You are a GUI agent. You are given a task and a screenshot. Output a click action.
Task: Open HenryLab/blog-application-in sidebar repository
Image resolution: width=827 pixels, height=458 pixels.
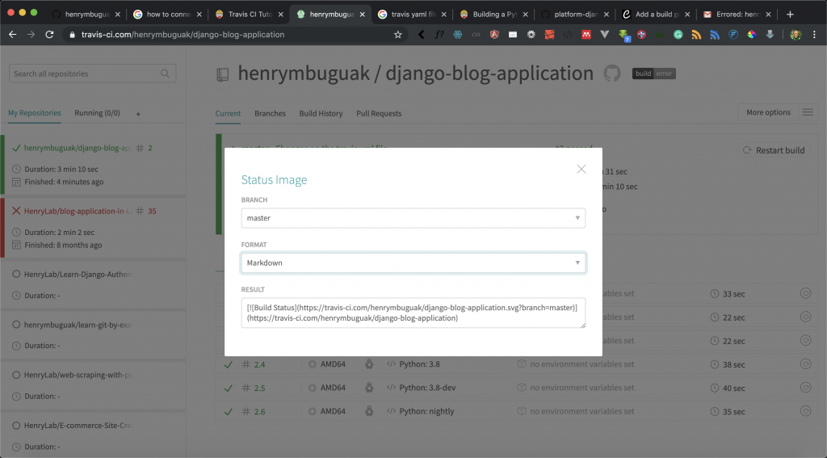pos(78,211)
